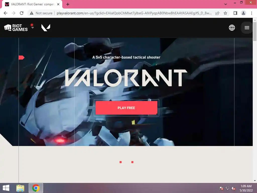
Task: Open the Windows Start menu
Action: (6, 188)
